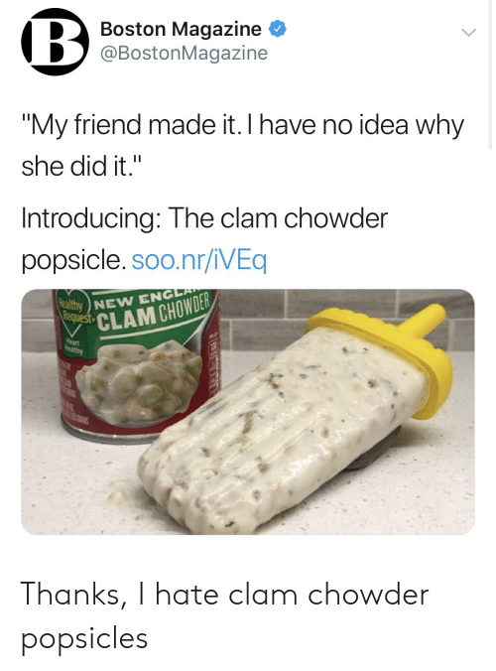
Task: Click the quote "My friend made it" text
Action: [x=128, y=125]
